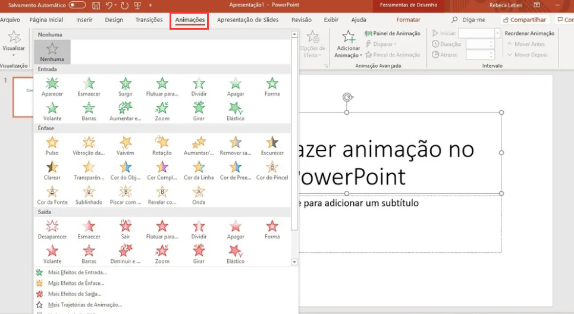This screenshot has height=314, width=574.
Task: Go to the Inserir tab
Action: click(x=84, y=20)
